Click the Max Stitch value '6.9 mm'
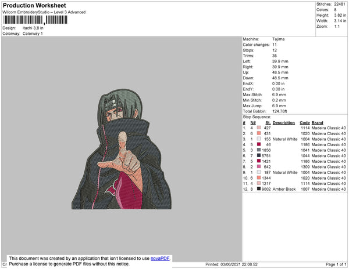The image size is (349, 269). point(279,94)
